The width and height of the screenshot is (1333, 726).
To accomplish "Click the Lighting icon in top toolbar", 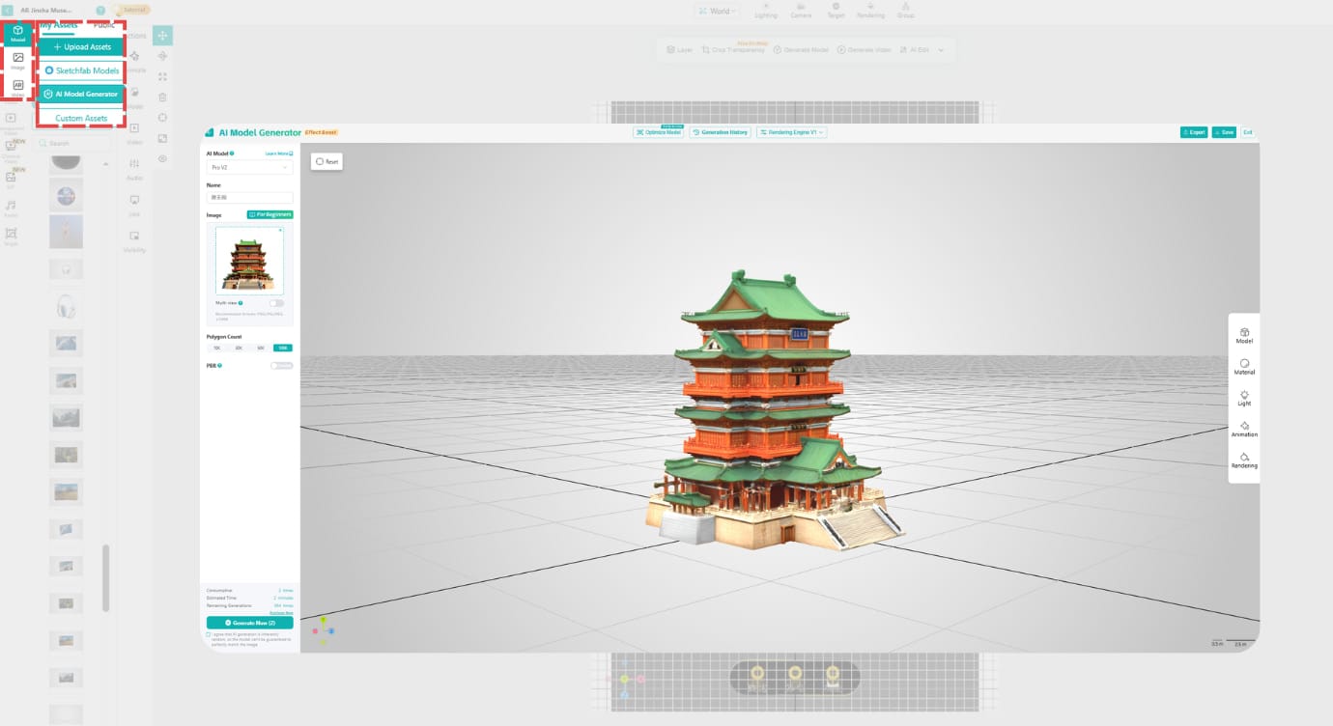I will (765, 10).
